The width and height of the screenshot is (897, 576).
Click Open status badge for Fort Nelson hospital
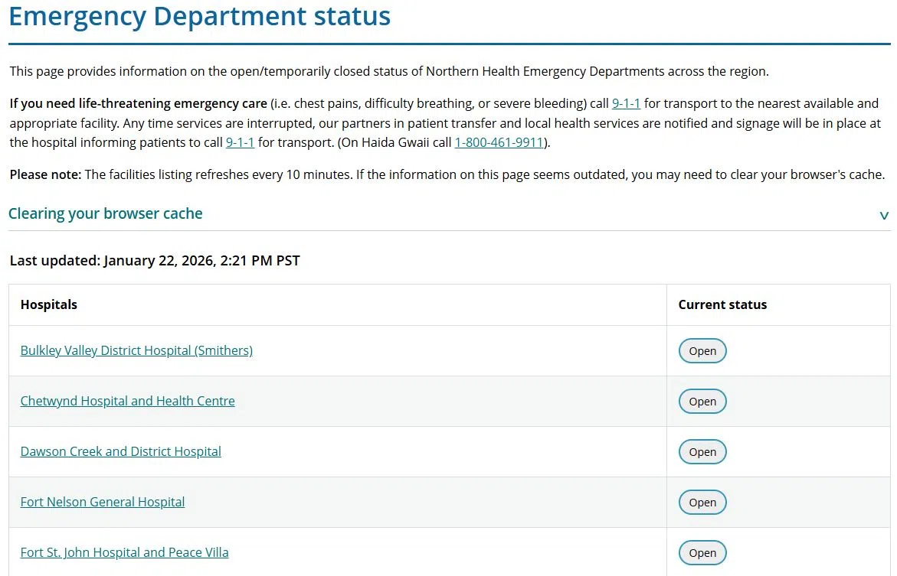click(x=702, y=503)
